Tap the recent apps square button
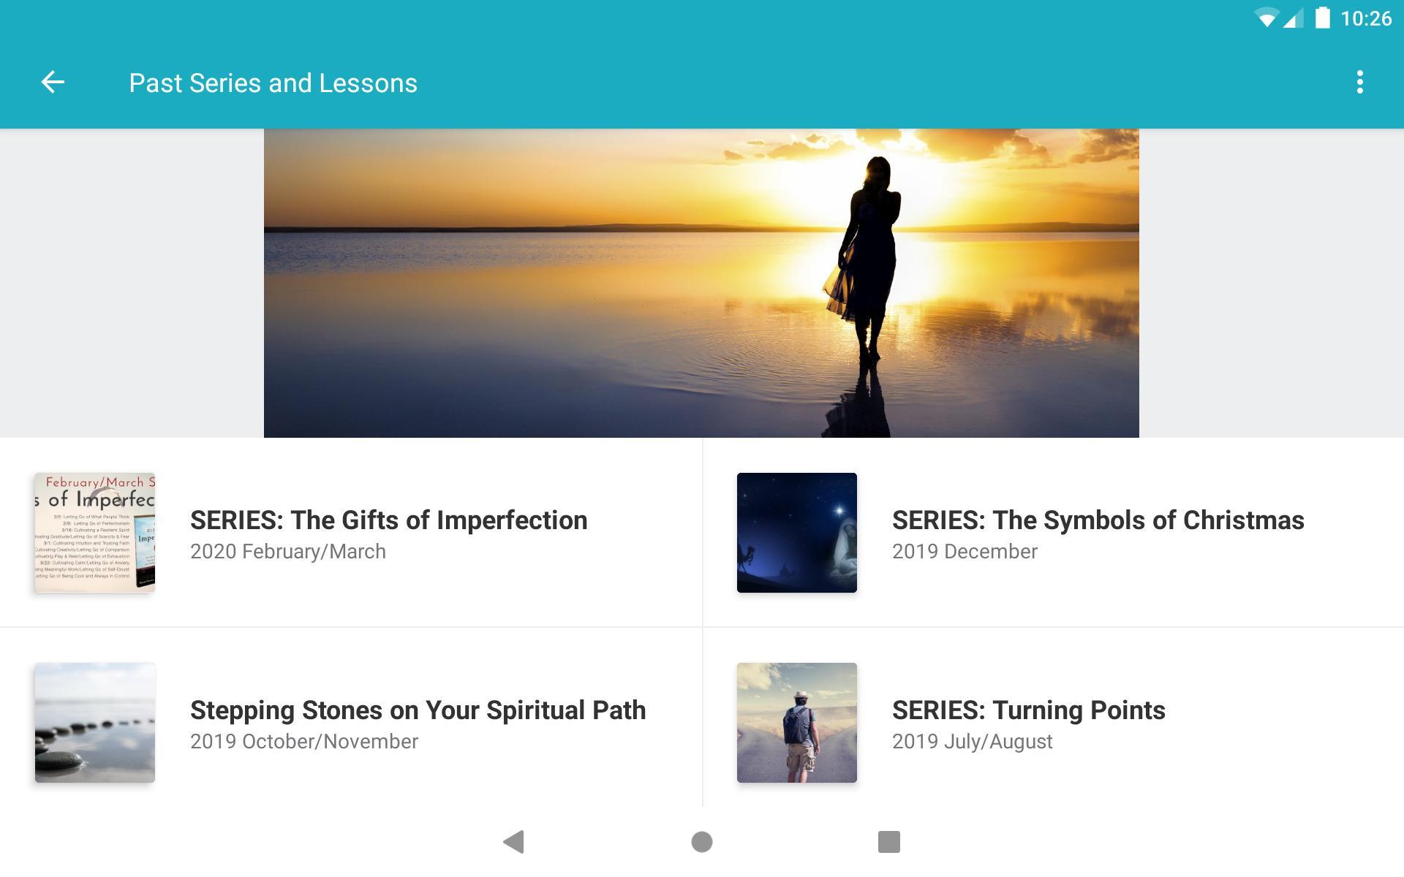Viewport: 1404px width, 877px height. coord(888,842)
